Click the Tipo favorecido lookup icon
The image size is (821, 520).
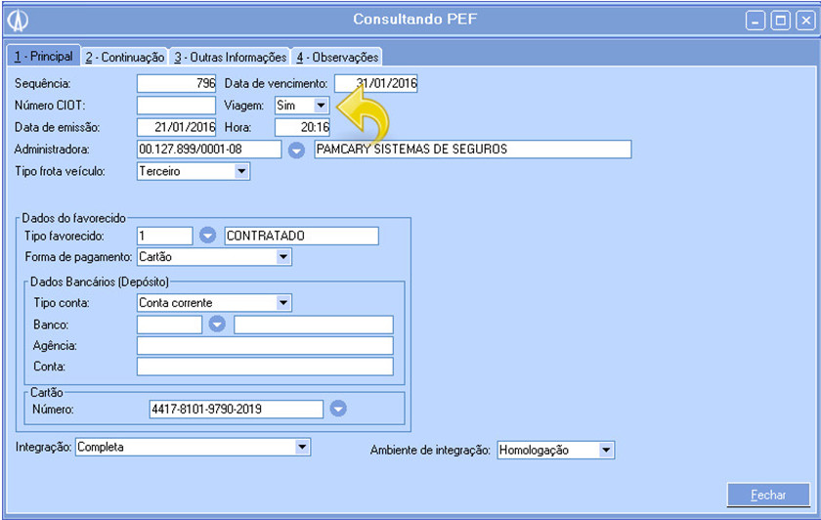pyautogui.click(x=208, y=236)
